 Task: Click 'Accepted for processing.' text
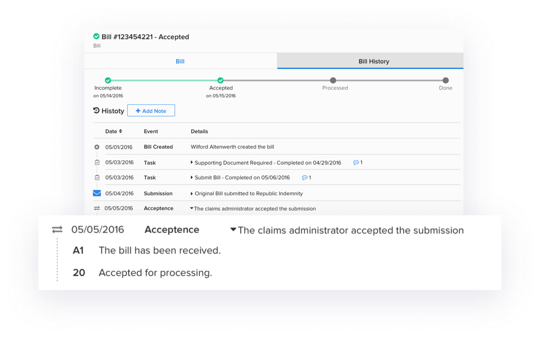point(155,273)
